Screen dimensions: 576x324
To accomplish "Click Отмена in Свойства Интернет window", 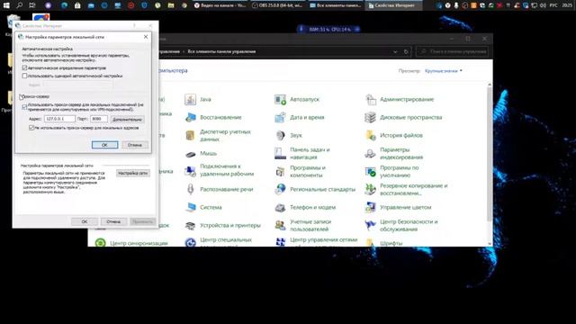I will [113, 221].
